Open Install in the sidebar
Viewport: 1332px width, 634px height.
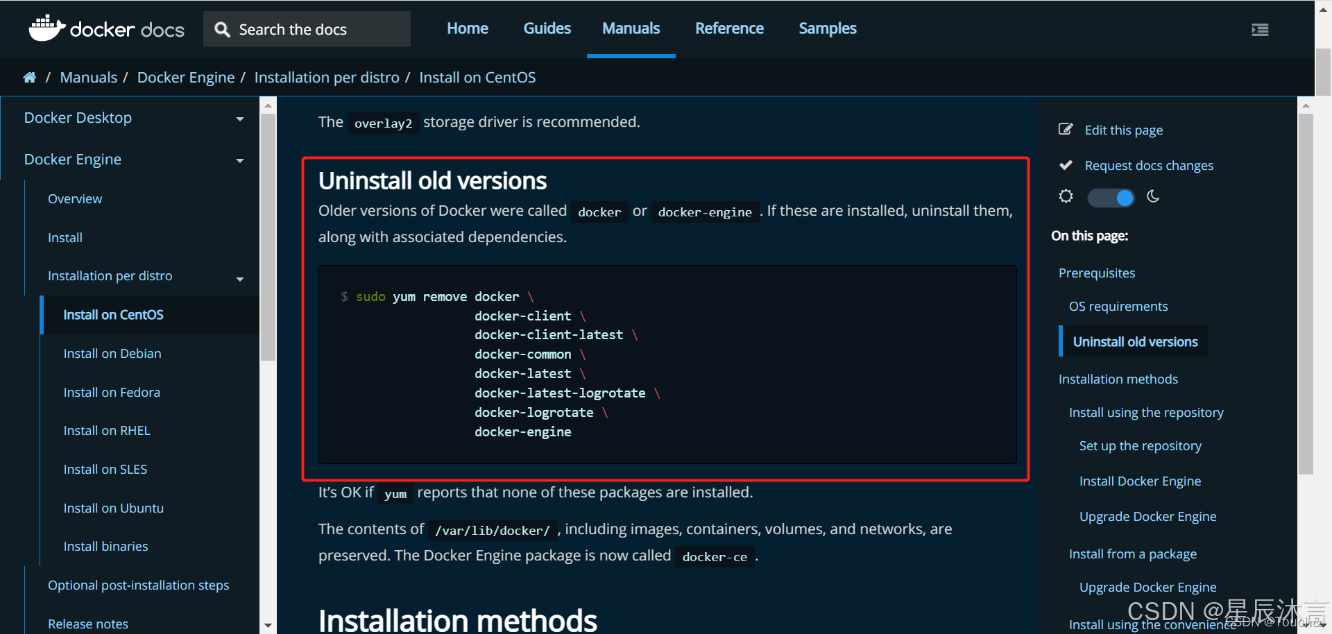pos(65,238)
